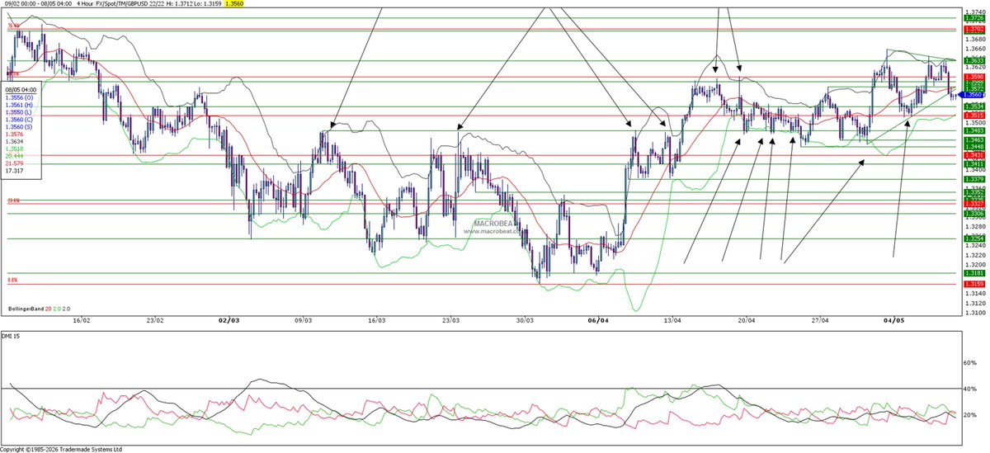
Task: Click the green 1.3181 level label
Action: click(x=974, y=273)
